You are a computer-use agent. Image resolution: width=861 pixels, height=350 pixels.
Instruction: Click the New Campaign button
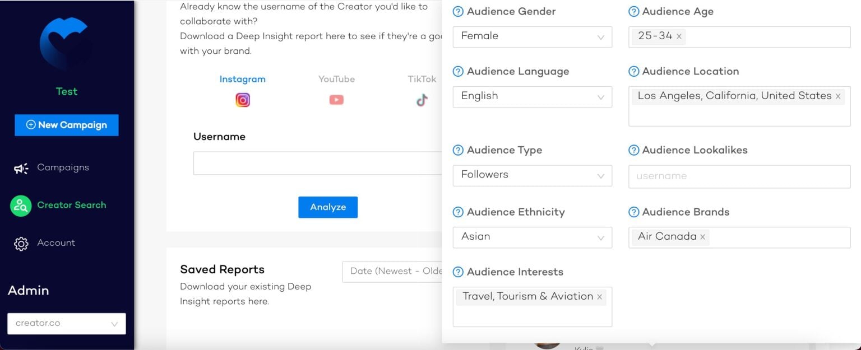point(66,124)
